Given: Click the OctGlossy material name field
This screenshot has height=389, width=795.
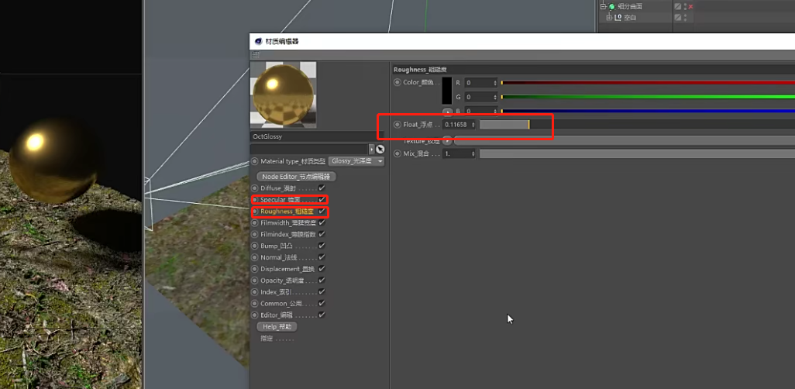Looking at the screenshot, I should pyautogui.click(x=317, y=136).
